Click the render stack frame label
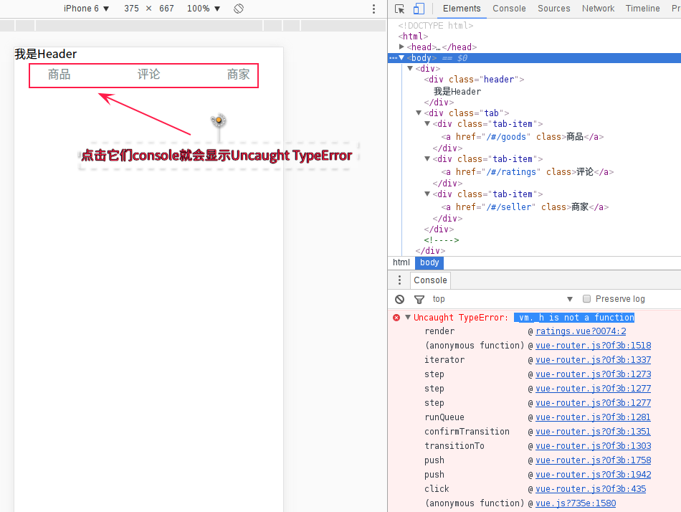Screen dimensions: 681x512 439,331
